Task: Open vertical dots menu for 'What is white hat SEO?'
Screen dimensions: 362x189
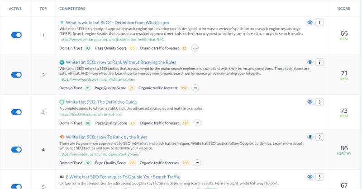Action: tap(319, 23)
